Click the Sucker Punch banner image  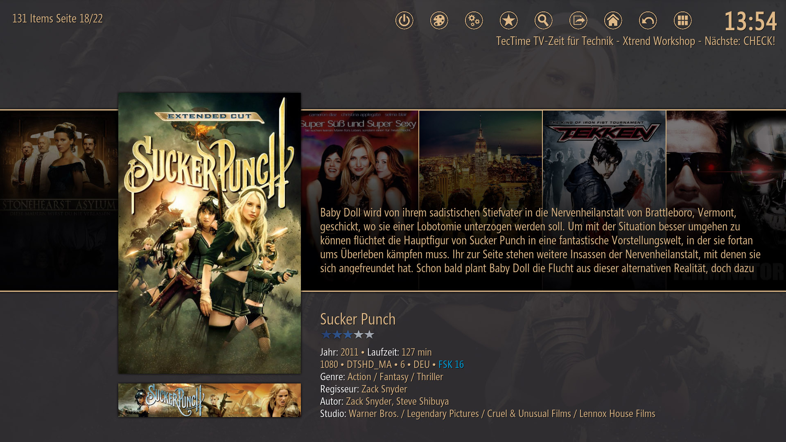click(x=210, y=400)
